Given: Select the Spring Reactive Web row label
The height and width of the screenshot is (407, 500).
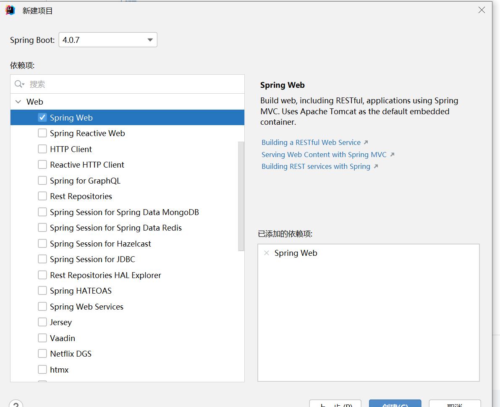Looking at the screenshot, I should (x=87, y=133).
